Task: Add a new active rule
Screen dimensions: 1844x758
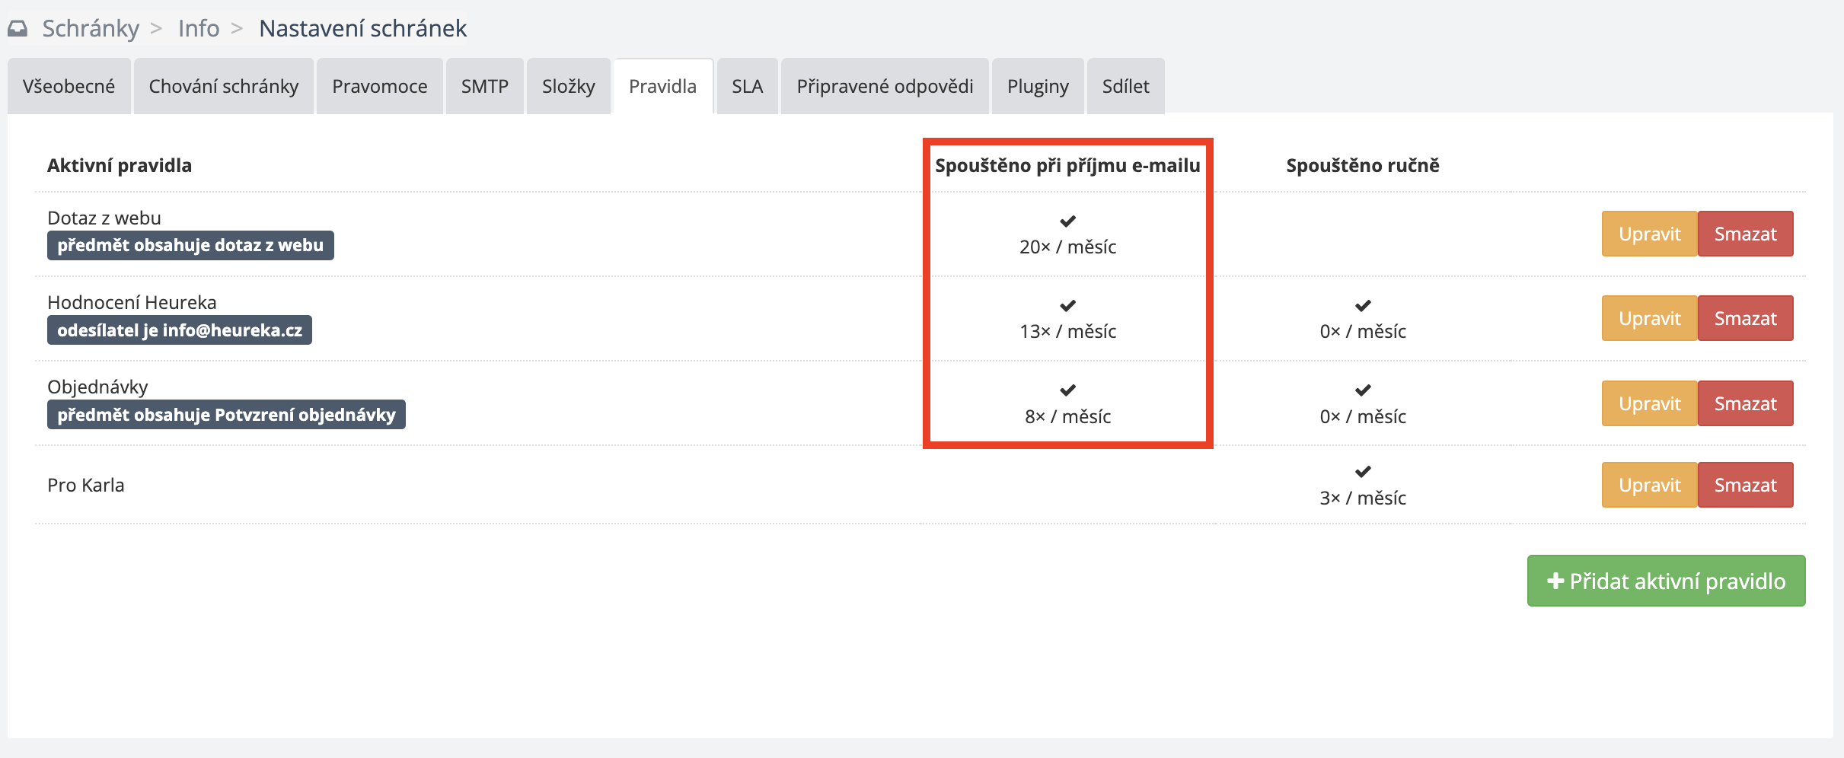Action: click(x=1666, y=581)
